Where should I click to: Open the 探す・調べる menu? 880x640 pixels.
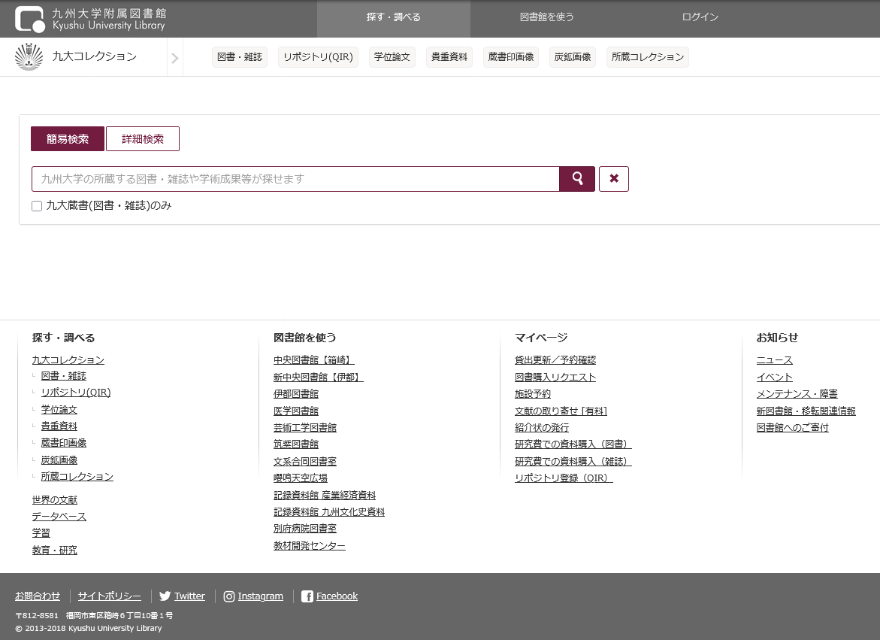[x=393, y=19]
